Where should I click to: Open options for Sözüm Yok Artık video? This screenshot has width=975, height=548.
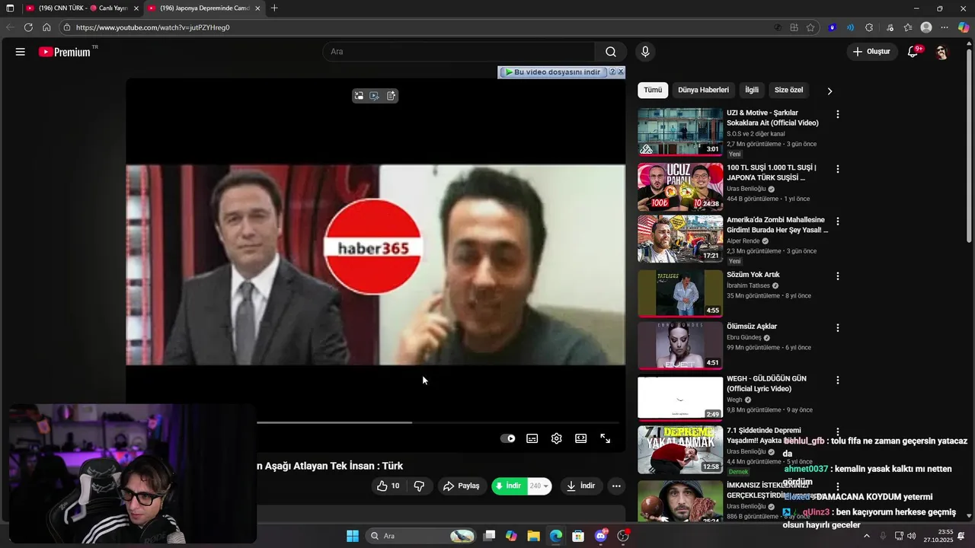[x=838, y=276]
